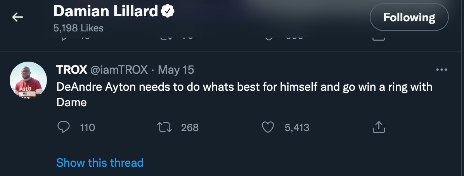Click the 268 retweets count

[x=190, y=128]
